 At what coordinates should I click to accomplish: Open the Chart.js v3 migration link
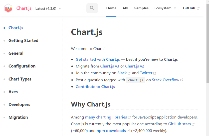click(x=110, y=66)
